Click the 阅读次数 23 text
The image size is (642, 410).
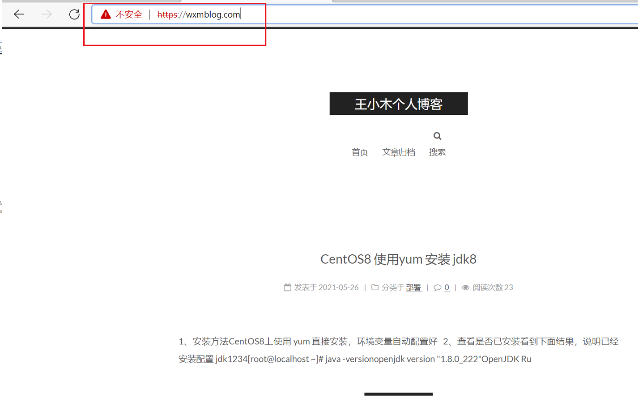point(493,287)
